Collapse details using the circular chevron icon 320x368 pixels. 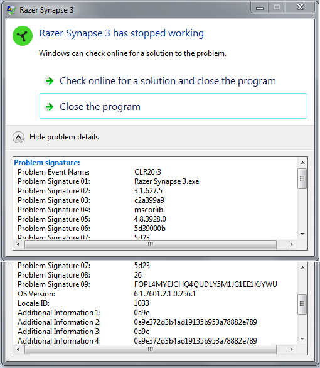[19, 137]
